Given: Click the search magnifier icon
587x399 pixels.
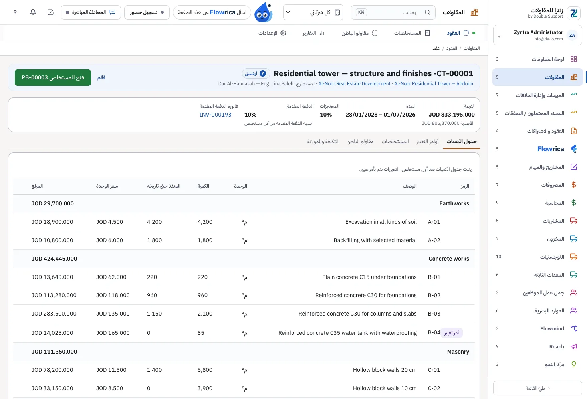Looking at the screenshot, I should point(427,12).
